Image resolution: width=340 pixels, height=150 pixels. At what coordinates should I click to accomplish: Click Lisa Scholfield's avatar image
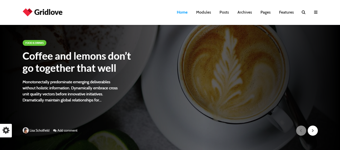(x=25, y=130)
